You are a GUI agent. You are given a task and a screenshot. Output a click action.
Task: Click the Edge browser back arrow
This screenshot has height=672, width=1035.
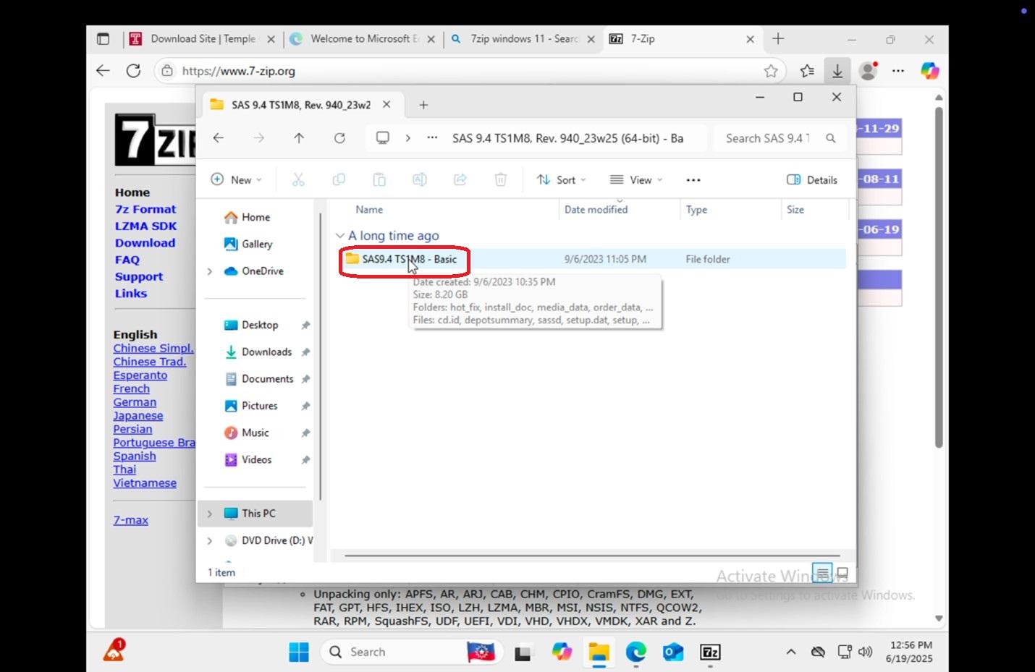tap(103, 71)
